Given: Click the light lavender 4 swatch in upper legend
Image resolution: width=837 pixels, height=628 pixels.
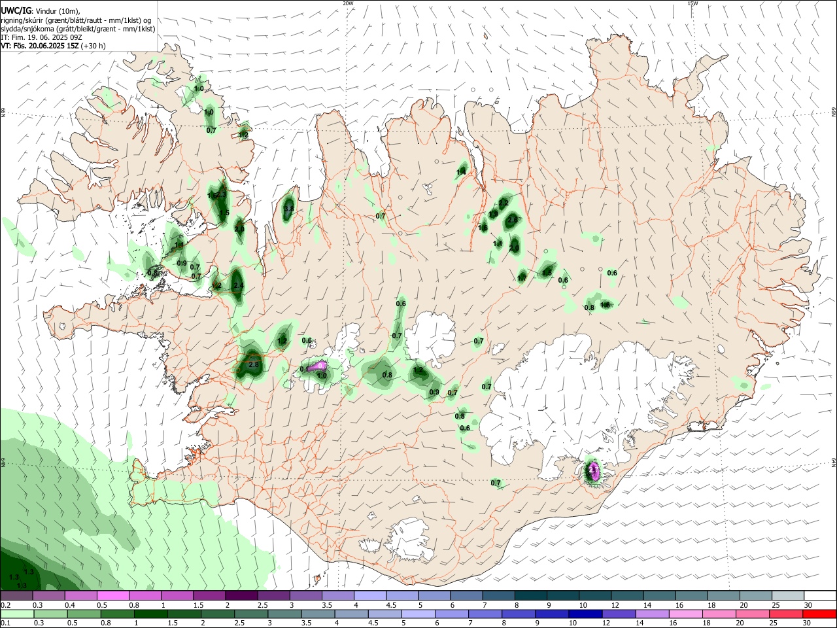Looking at the screenshot, I should [369, 596].
